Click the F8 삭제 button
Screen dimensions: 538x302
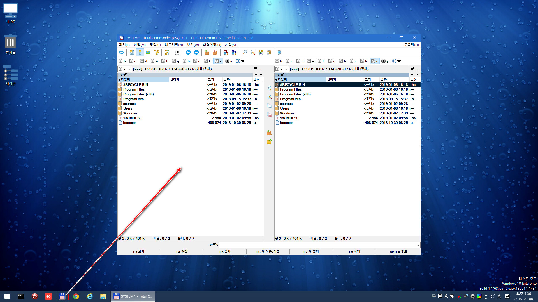[x=354, y=252]
